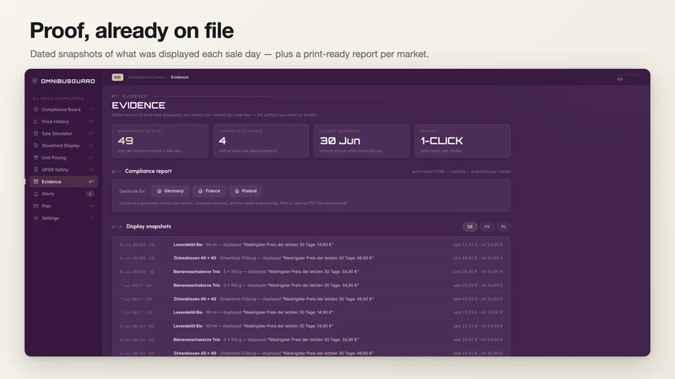Screen dimensions: 675x379
Task: Click the Compliance Board sidebar icon
Action: [x=35, y=109]
